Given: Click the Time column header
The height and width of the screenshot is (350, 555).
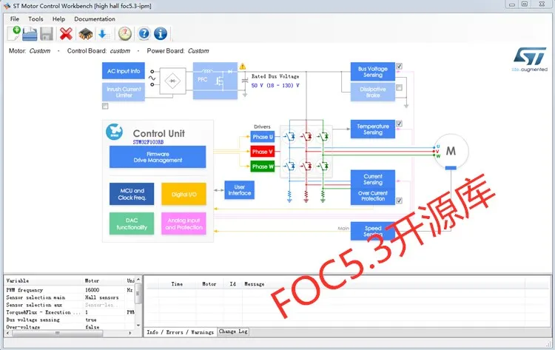Looking at the screenshot, I should pos(177,284).
